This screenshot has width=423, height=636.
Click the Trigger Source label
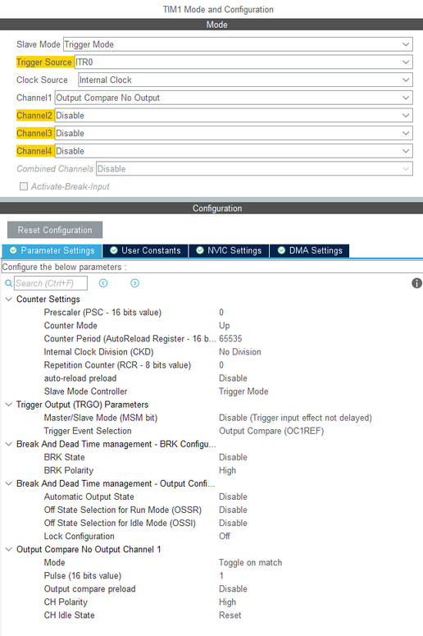[x=44, y=62]
